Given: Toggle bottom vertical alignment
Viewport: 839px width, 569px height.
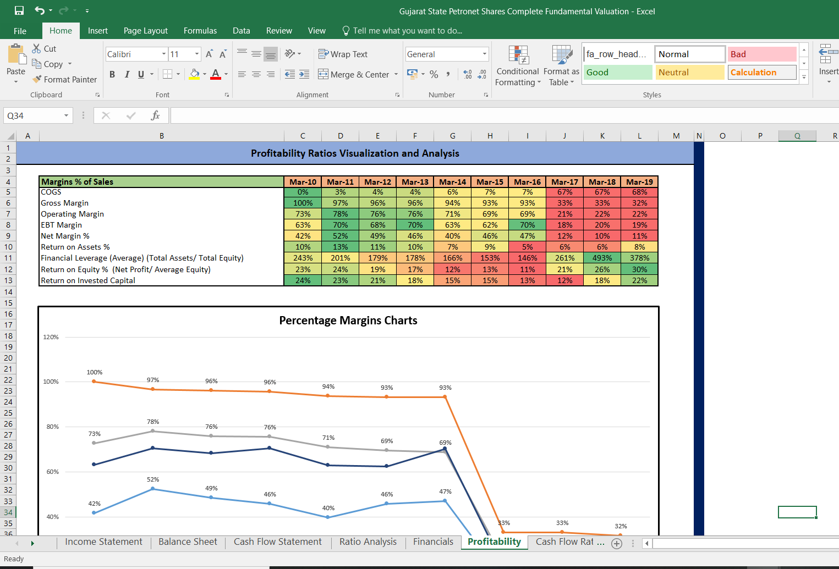Looking at the screenshot, I should click(271, 53).
